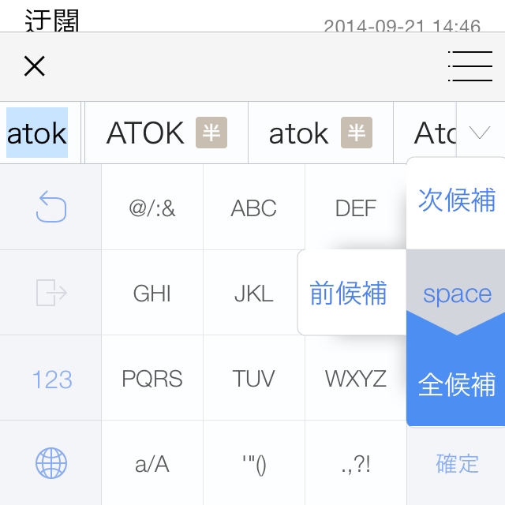
Task: Tap the 半 badge beside lowercase atok
Action: 357,133
